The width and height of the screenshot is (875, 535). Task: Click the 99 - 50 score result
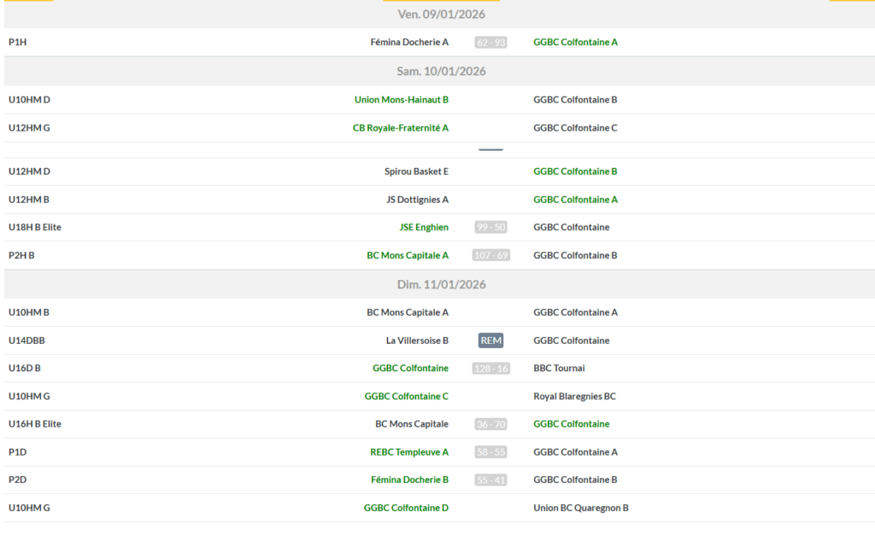tap(490, 227)
